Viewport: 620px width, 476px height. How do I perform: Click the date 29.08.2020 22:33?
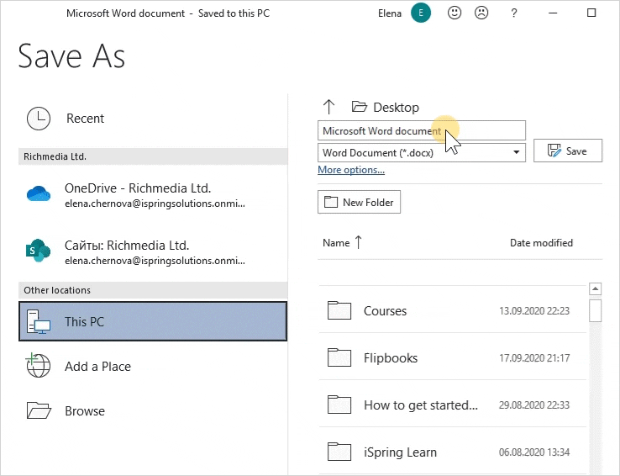pyautogui.click(x=534, y=405)
